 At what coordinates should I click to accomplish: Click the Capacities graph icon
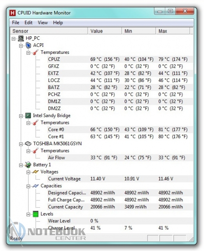tap(35, 186)
